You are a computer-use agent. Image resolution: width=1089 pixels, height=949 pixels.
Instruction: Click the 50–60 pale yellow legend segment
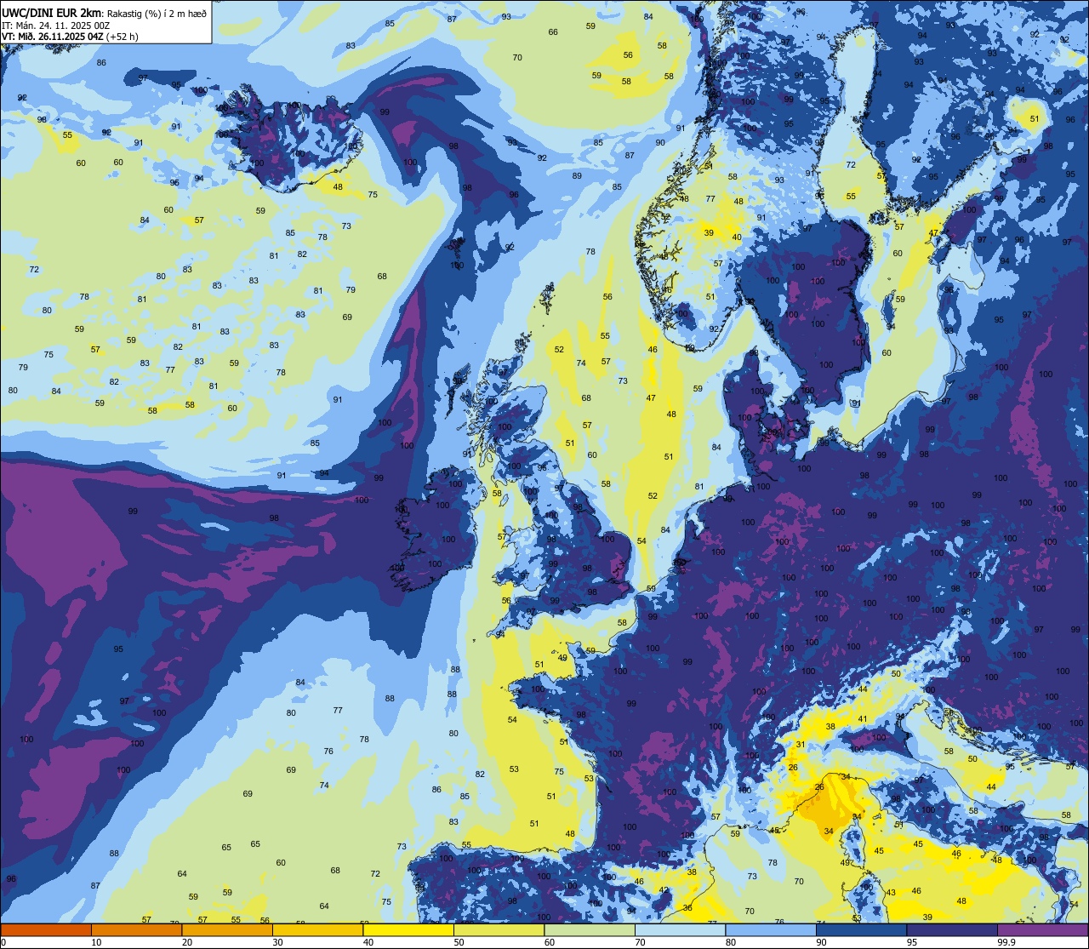[499, 929]
